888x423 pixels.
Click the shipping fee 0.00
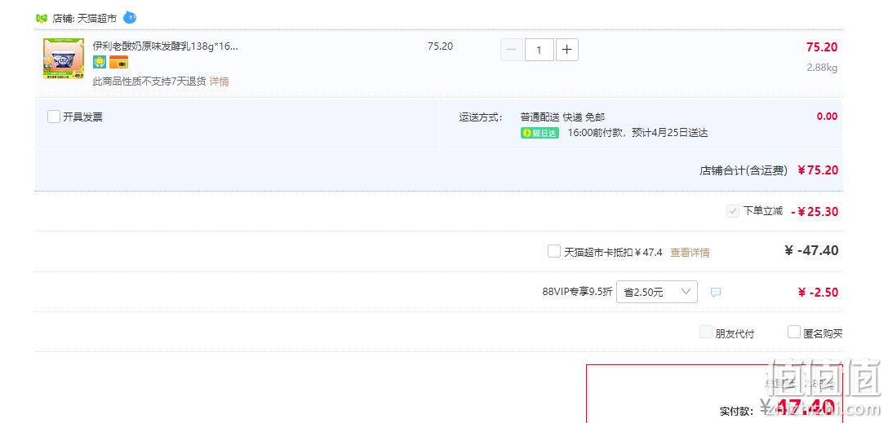(x=827, y=117)
